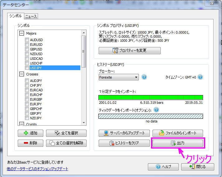Check the GBPCHF checkbox

coord(27,109)
